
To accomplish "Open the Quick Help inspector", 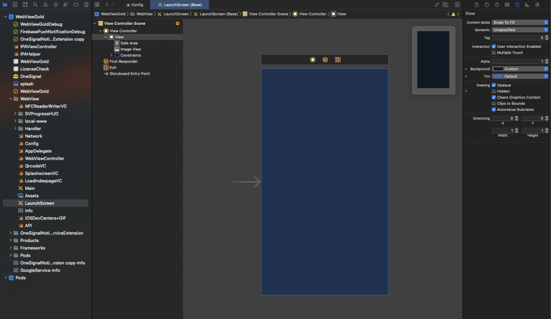I will point(497,5).
